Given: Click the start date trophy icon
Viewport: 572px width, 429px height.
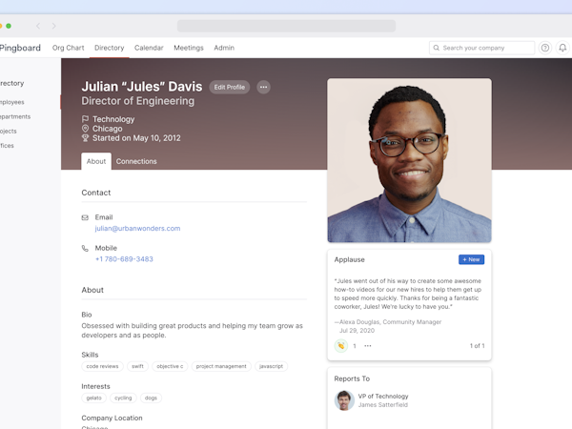Looking at the screenshot, I should [x=85, y=138].
